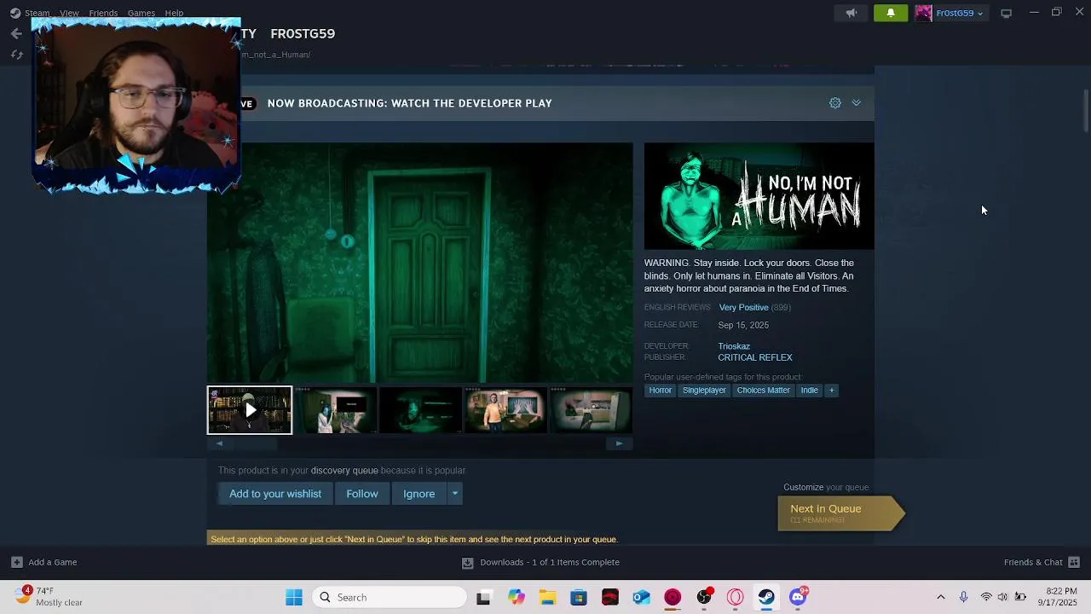Click the Ignore button
This screenshot has width=1091, height=614.
click(419, 494)
